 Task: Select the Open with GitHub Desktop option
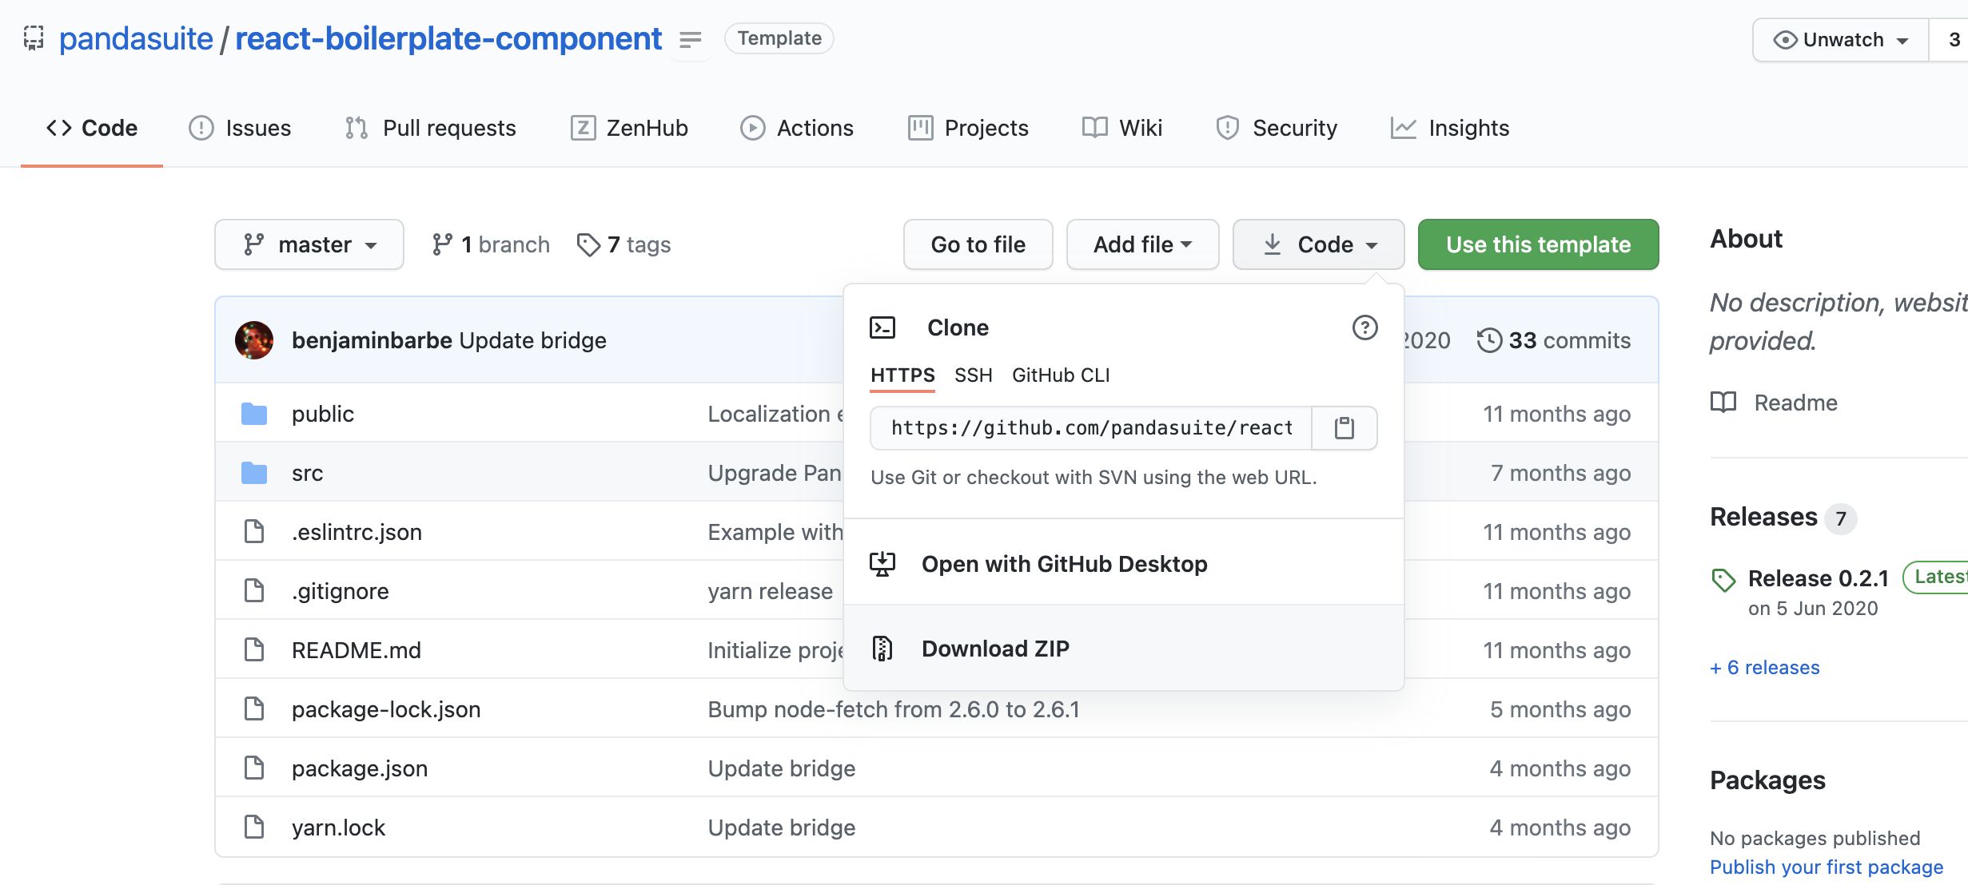point(1065,564)
